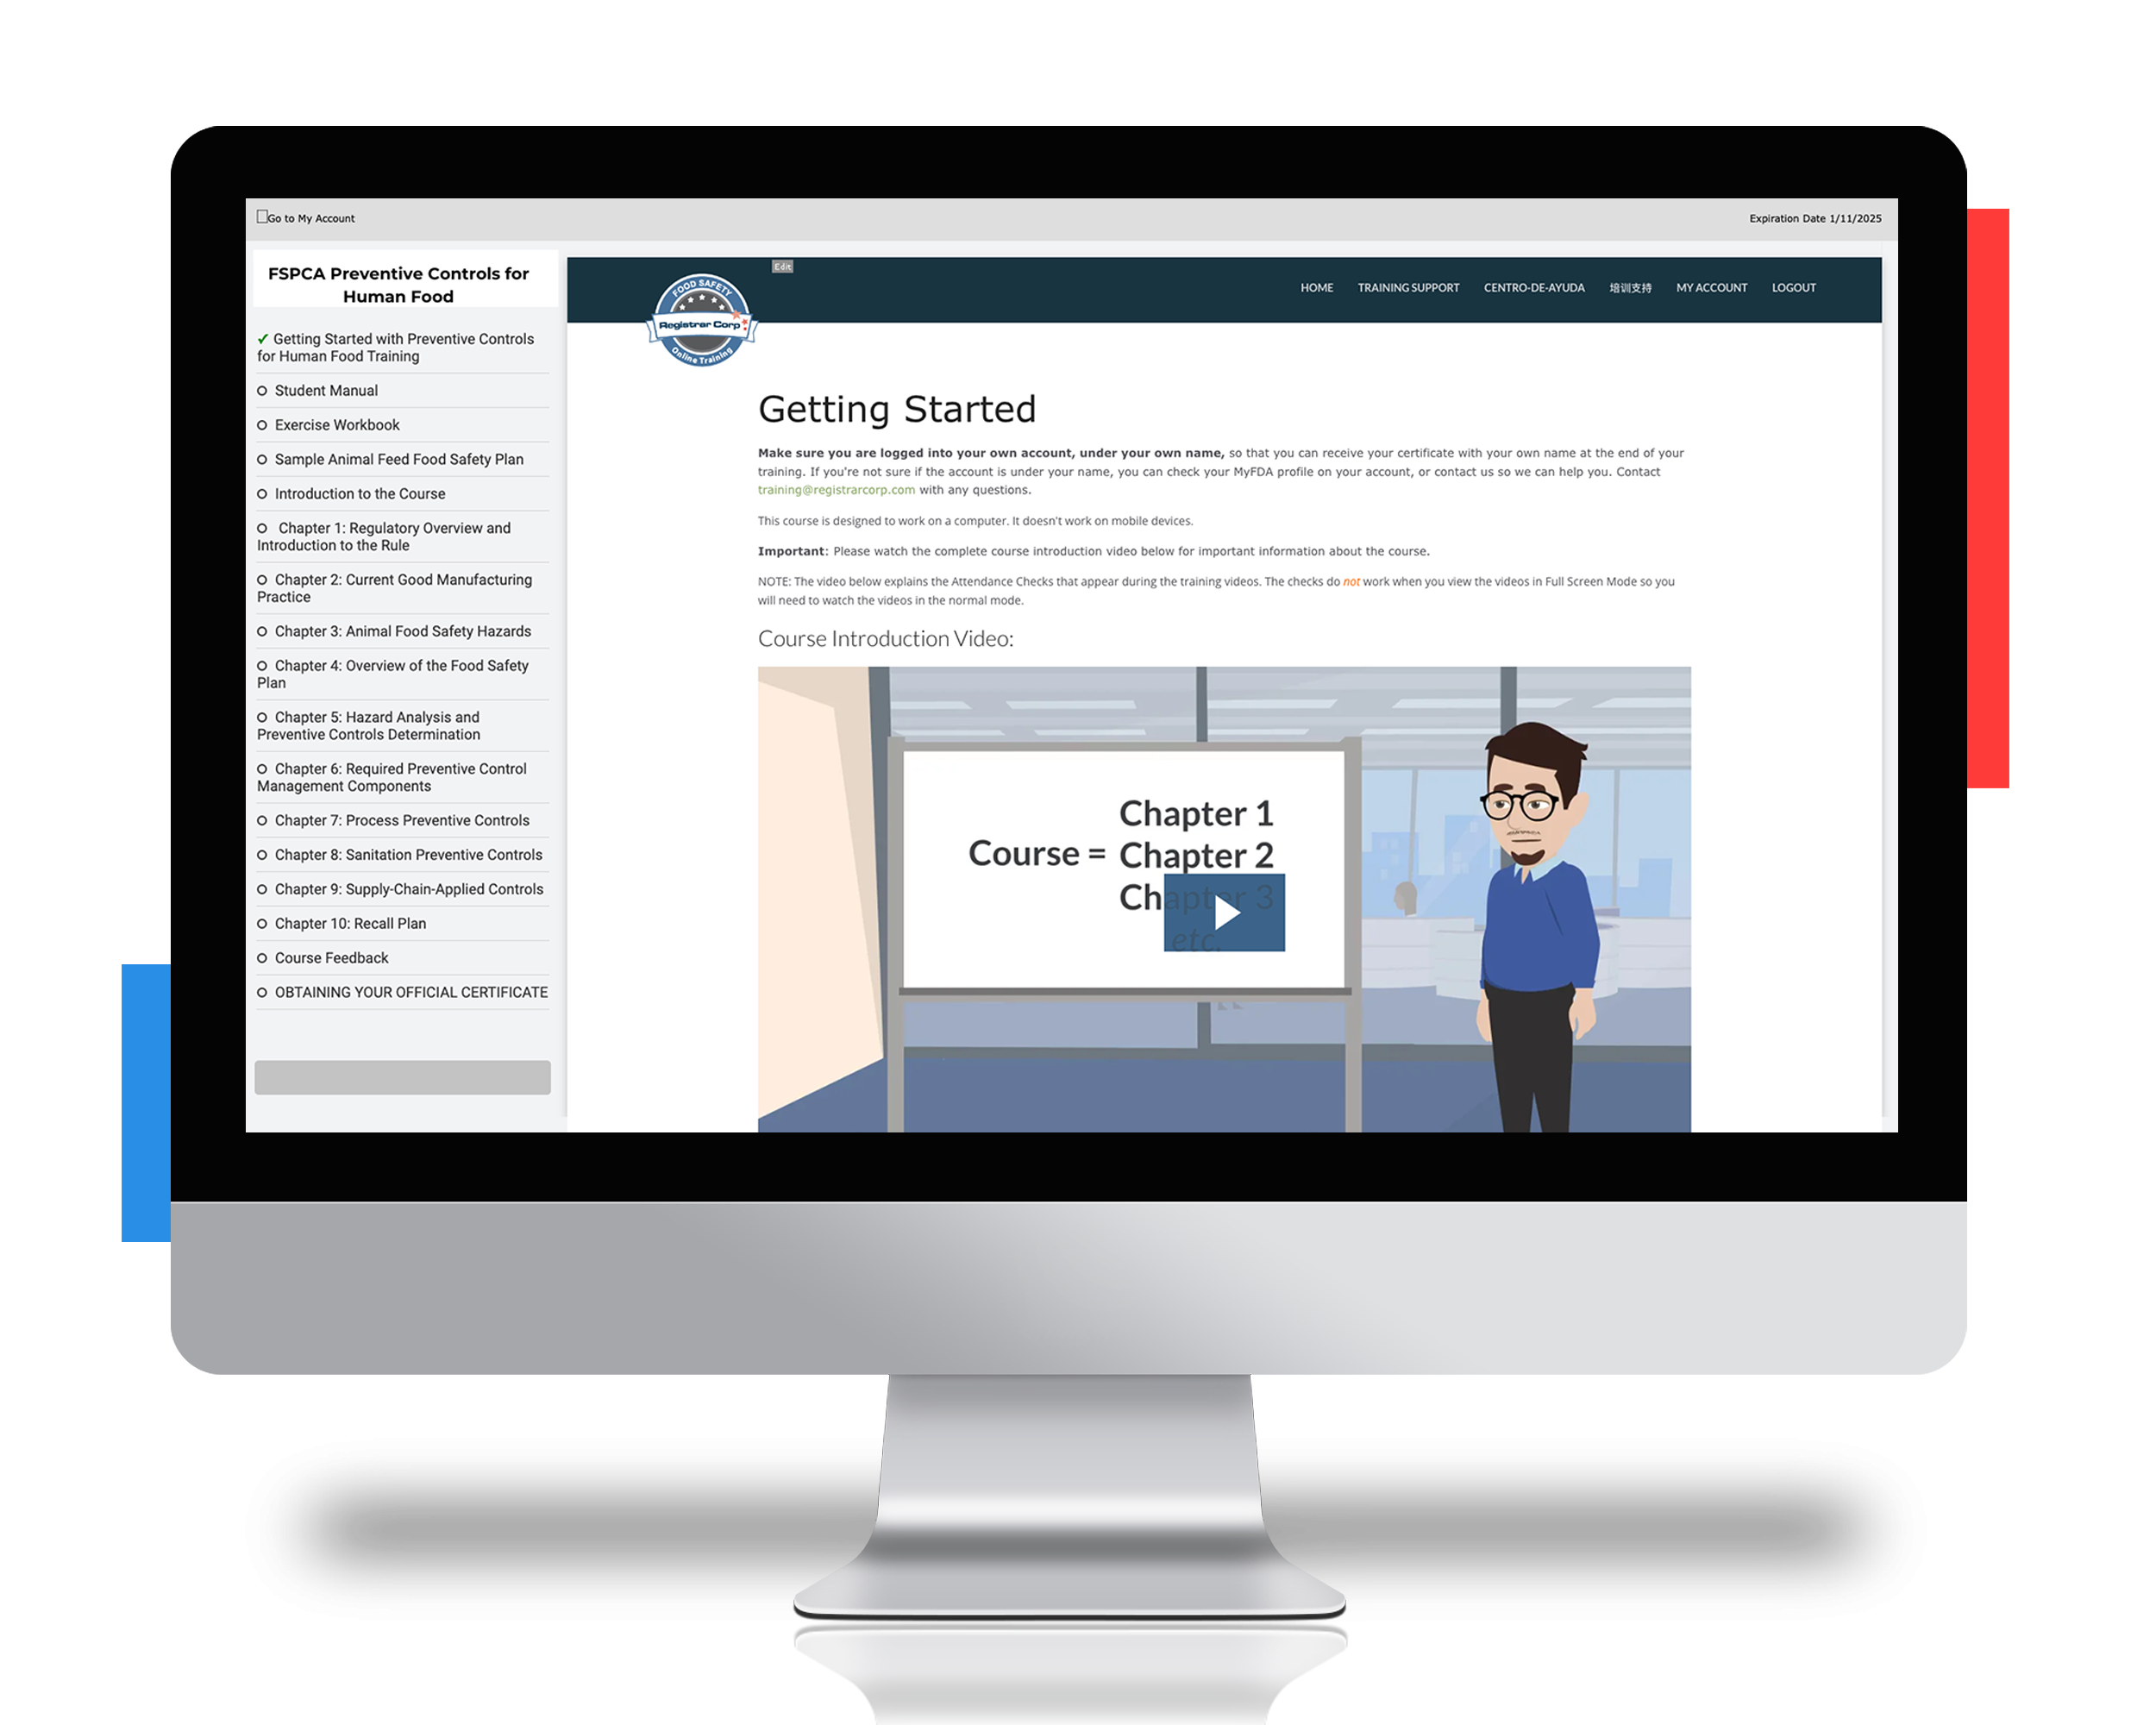This screenshot has height=1725, width=2156.
Task: Click Go to My Account button
Action: pos(308,216)
